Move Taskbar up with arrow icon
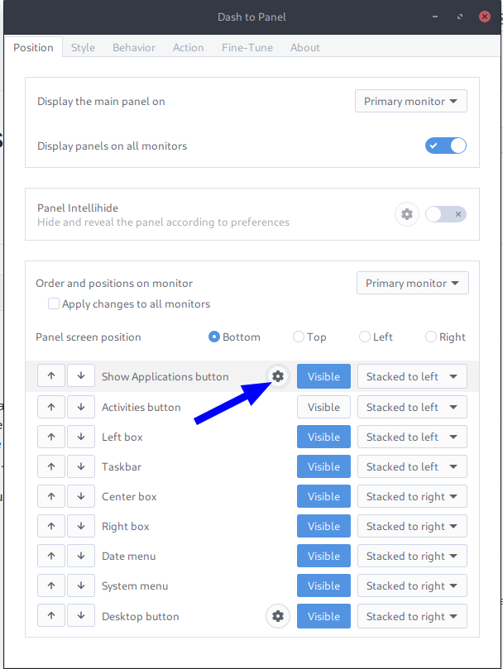The height and width of the screenshot is (669, 503). pos(51,466)
